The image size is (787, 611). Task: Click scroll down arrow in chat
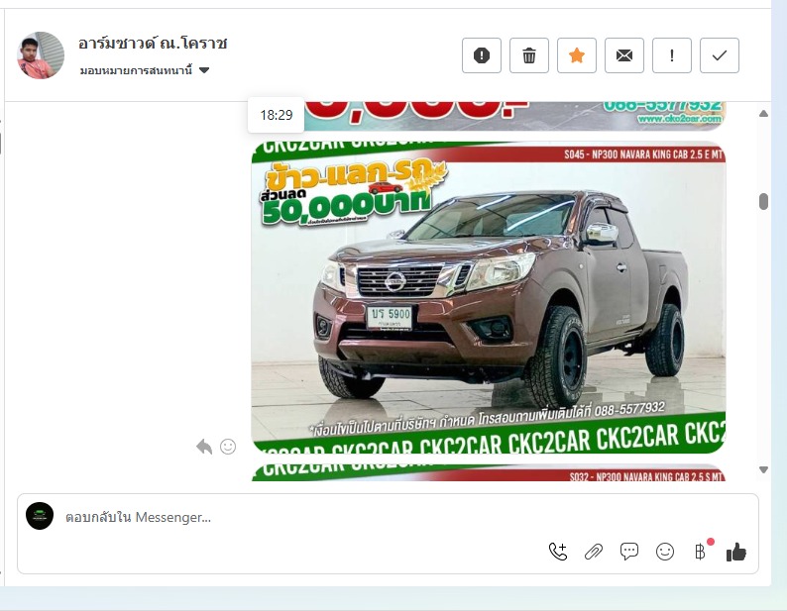click(763, 470)
